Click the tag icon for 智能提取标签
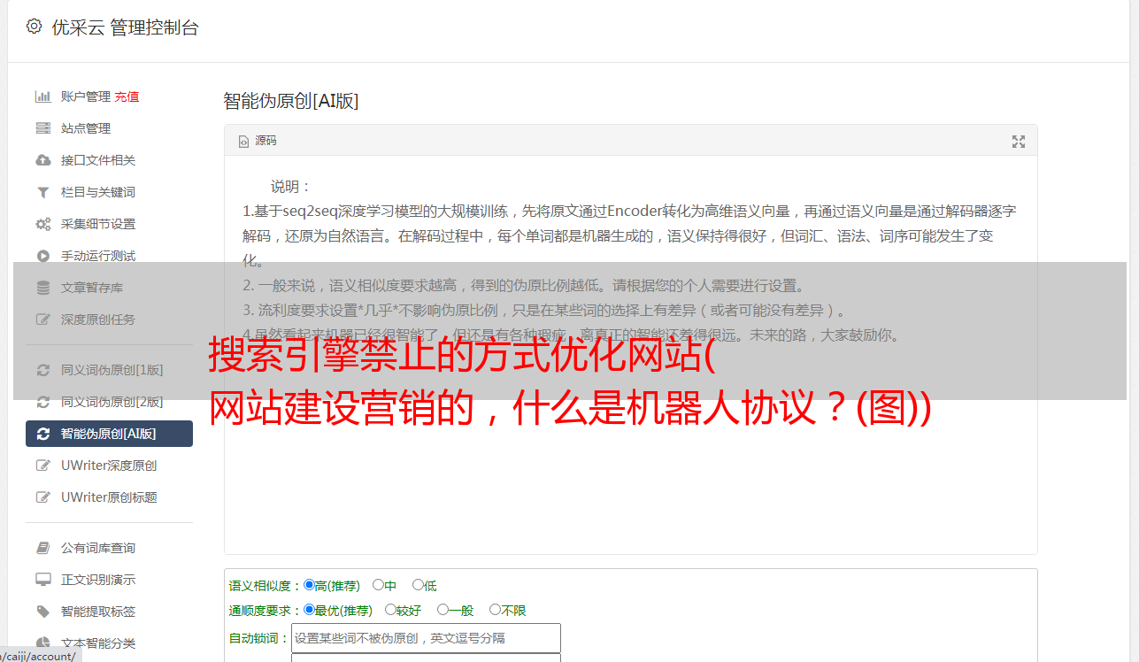1139x662 pixels. point(42,612)
